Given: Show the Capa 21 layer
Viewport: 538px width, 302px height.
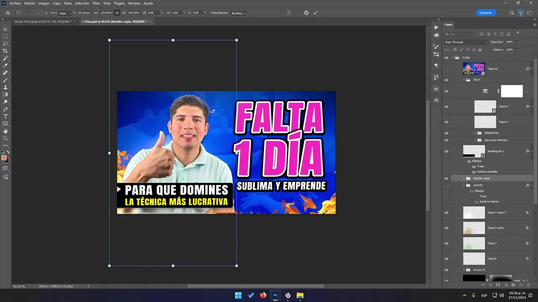Looking at the screenshot, I should (446, 69).
